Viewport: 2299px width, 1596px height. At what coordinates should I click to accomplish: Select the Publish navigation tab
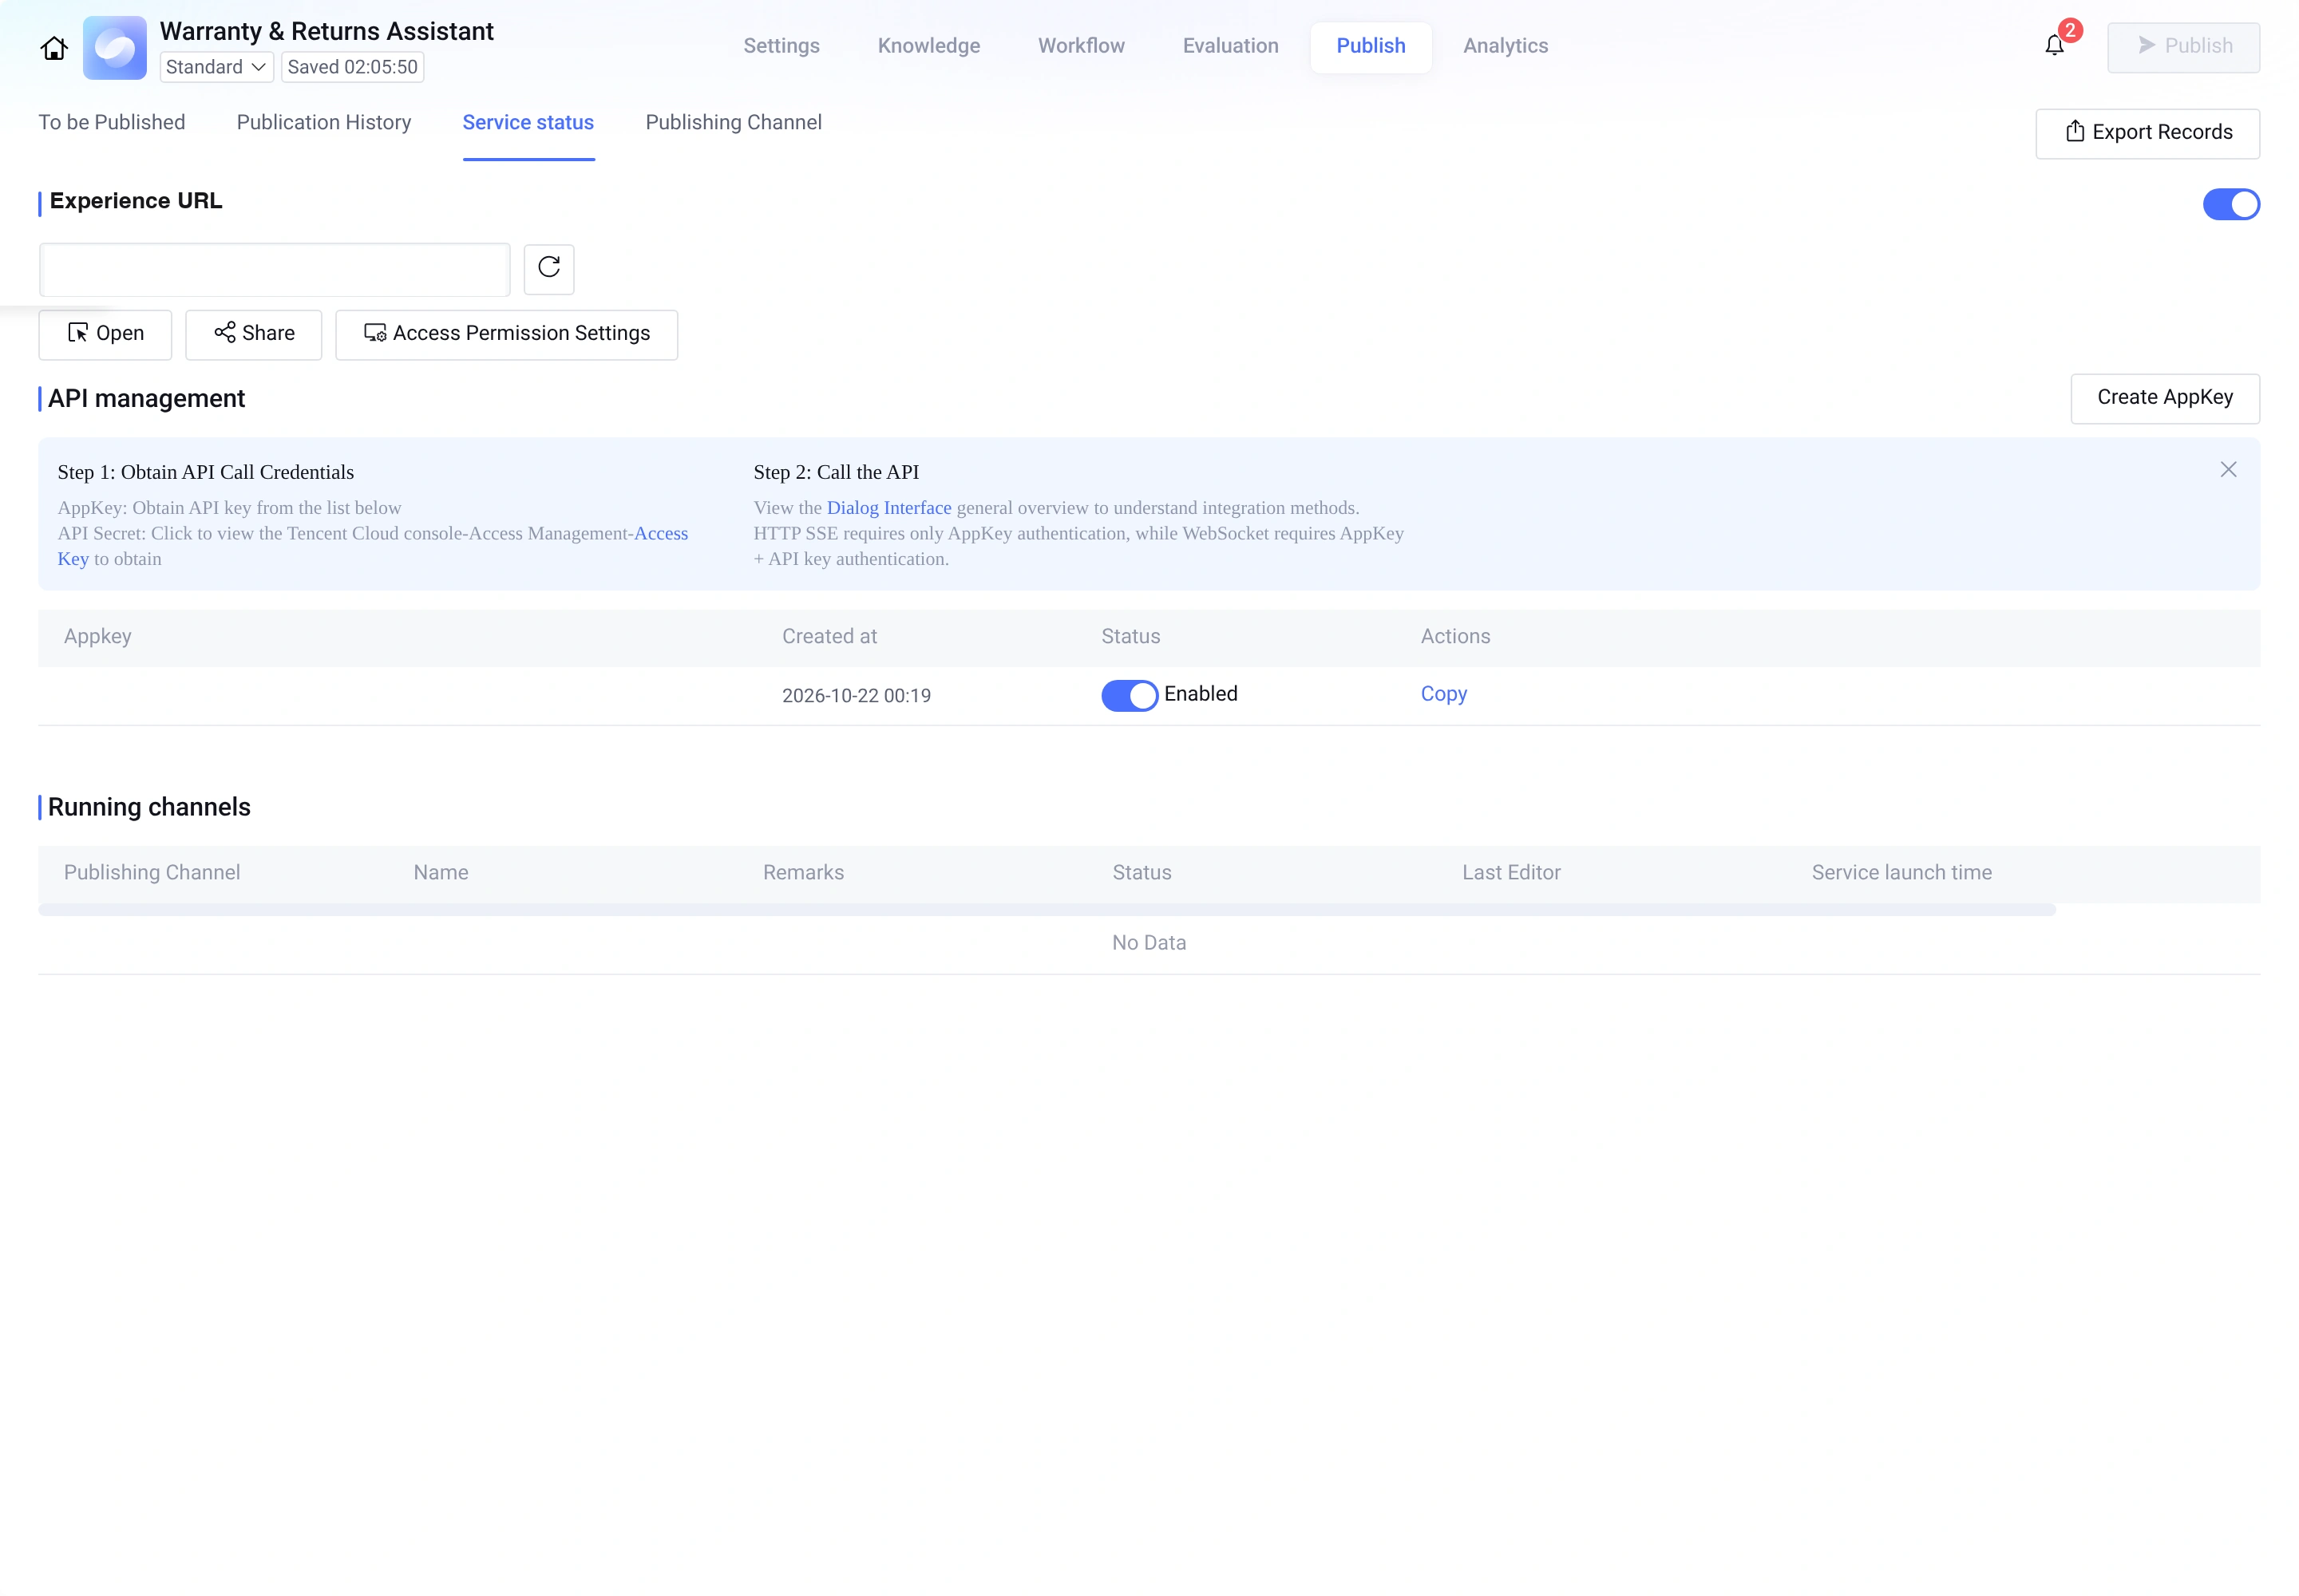(x=1371, y=46)
